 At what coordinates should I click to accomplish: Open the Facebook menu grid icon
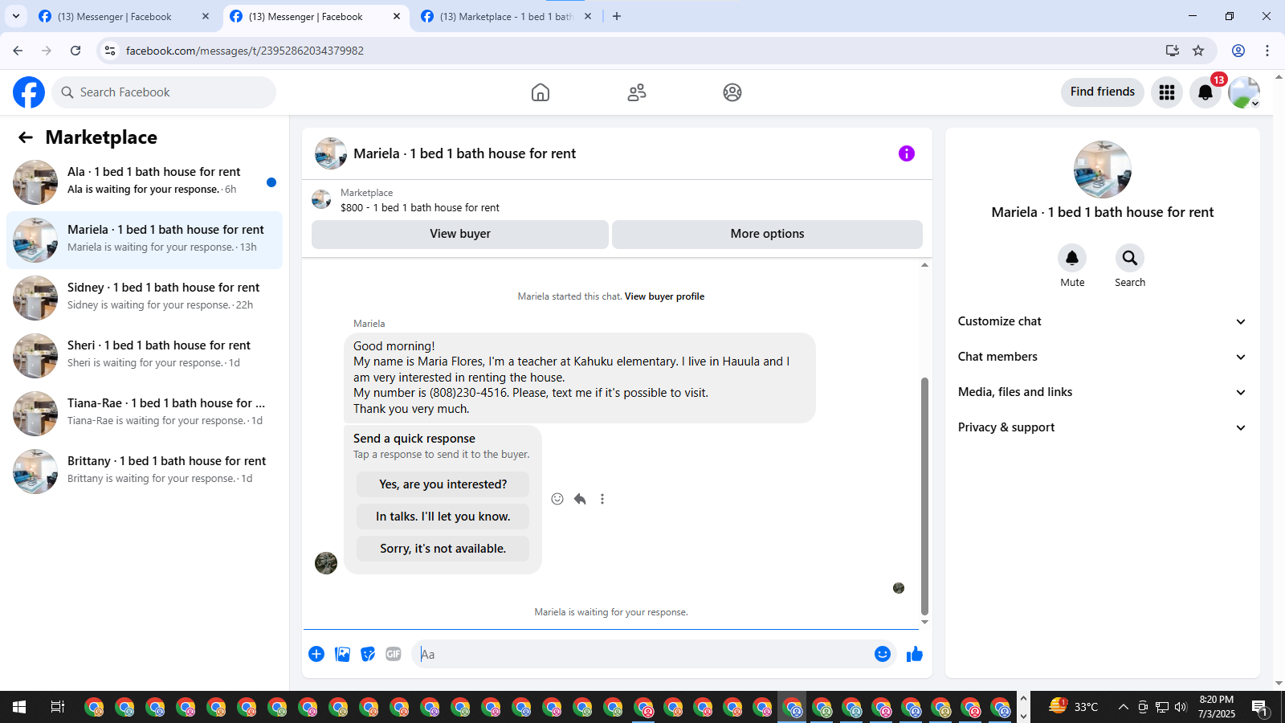1167,92
